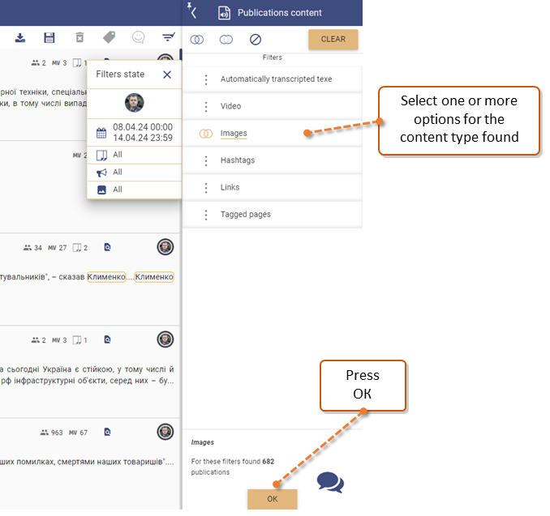Open the filter list icon
The height and width of the screenshot is (516, 550).
click(x=169, y=36)
